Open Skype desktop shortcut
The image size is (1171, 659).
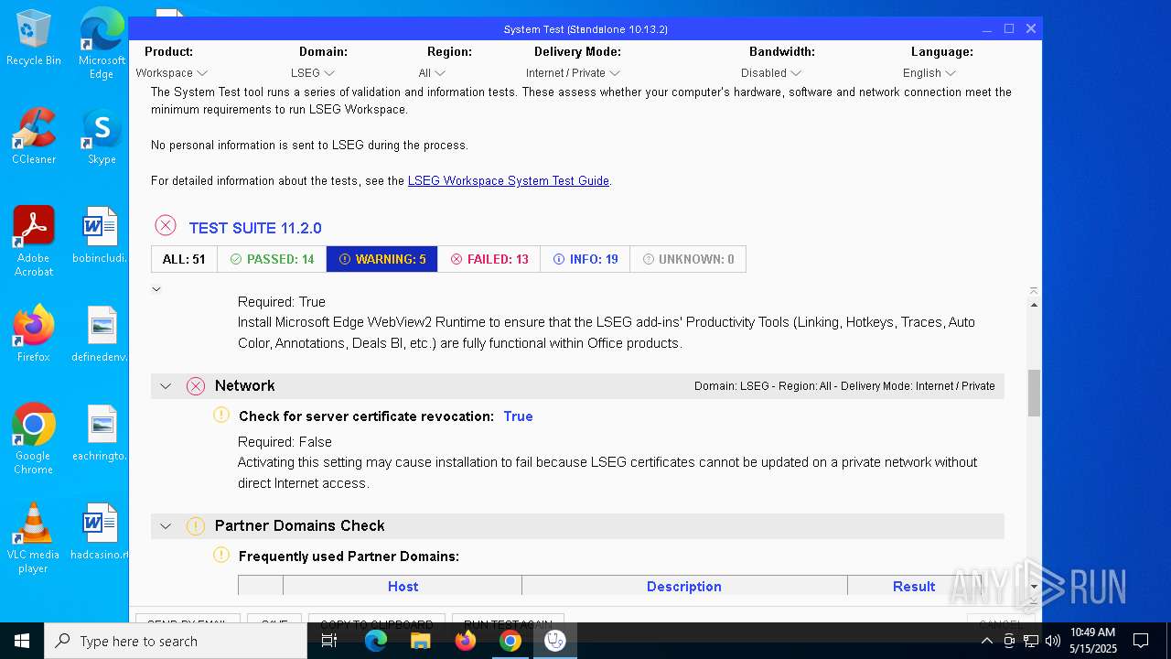tap(102, 136)
